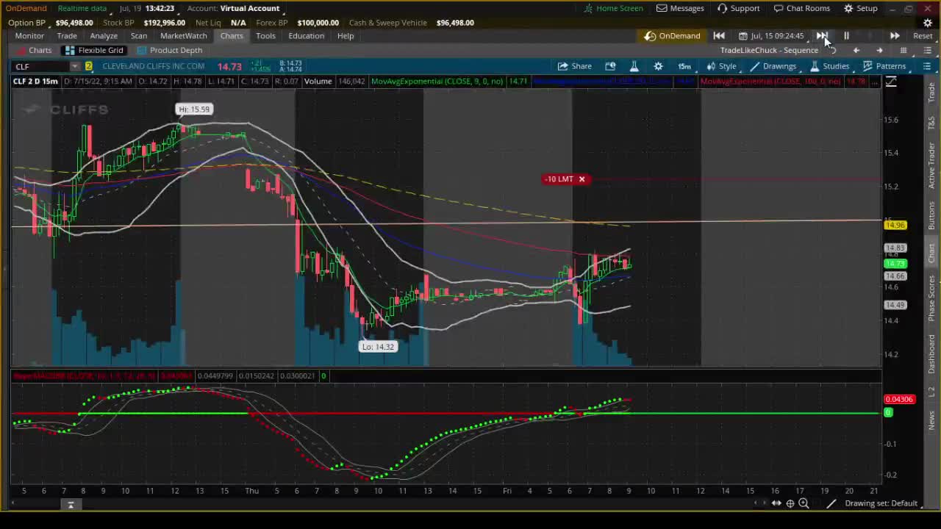Click the -10 LMT order label
Screen dimensions: 941x529
click(x=559, y=179)
